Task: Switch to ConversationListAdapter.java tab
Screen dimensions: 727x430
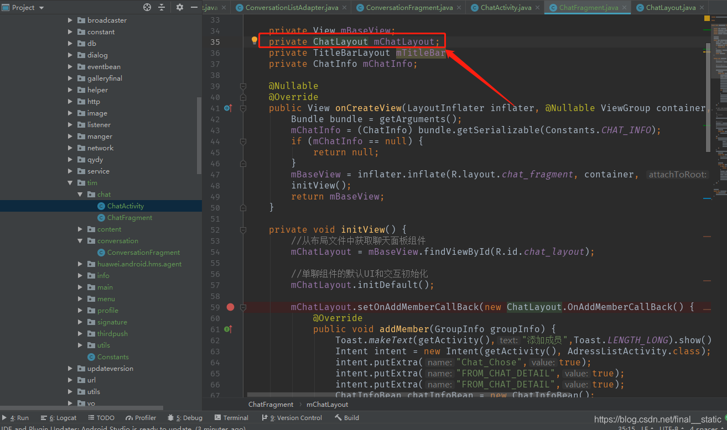Action: click(291, 7)
